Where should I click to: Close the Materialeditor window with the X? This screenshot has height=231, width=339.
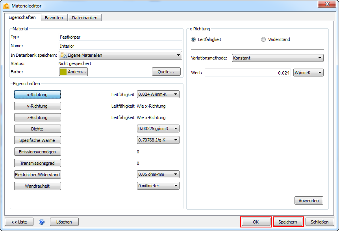(327, 4)
